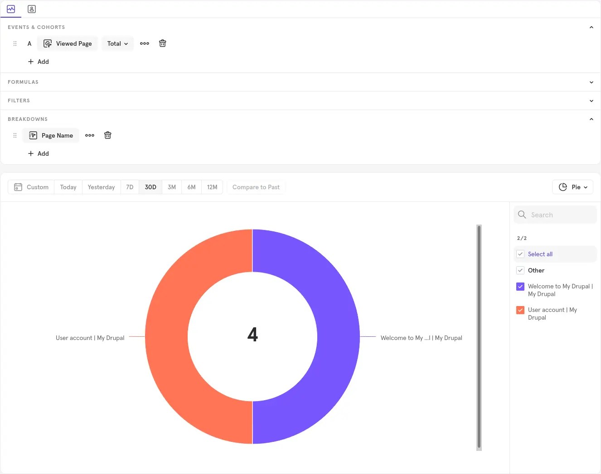Select the Today date range
This screenshot has width=601, height=474.
click(68, 187)
